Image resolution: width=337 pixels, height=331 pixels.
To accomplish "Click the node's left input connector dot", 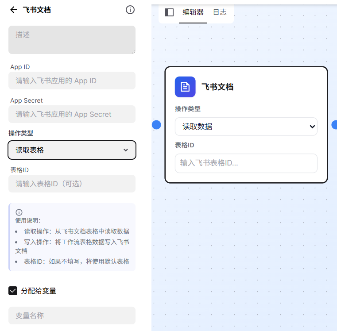I will [x=156, y=125].
